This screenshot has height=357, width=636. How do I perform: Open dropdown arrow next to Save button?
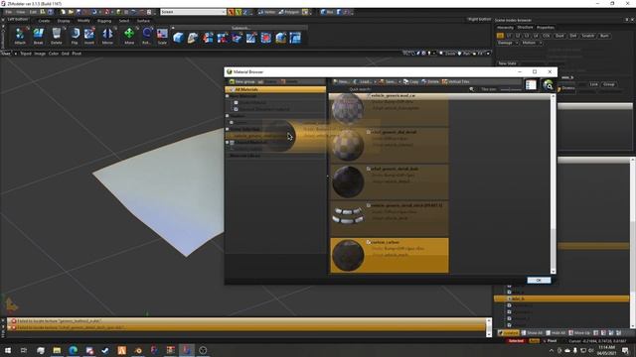[399, 81]
